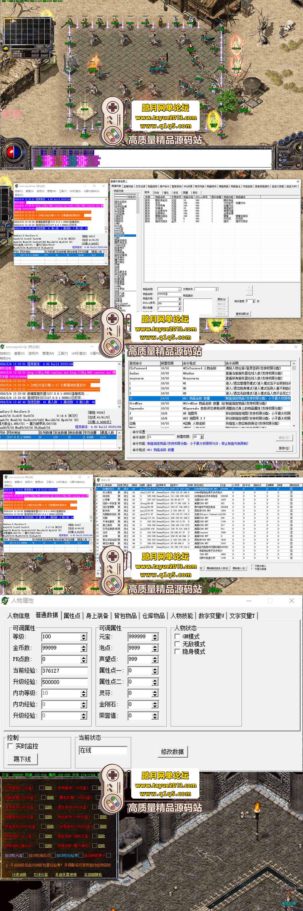This screenshot has width=303, height=911.
Task: Toggle the 自动吃经验果 checkbox
Action: 81,855
